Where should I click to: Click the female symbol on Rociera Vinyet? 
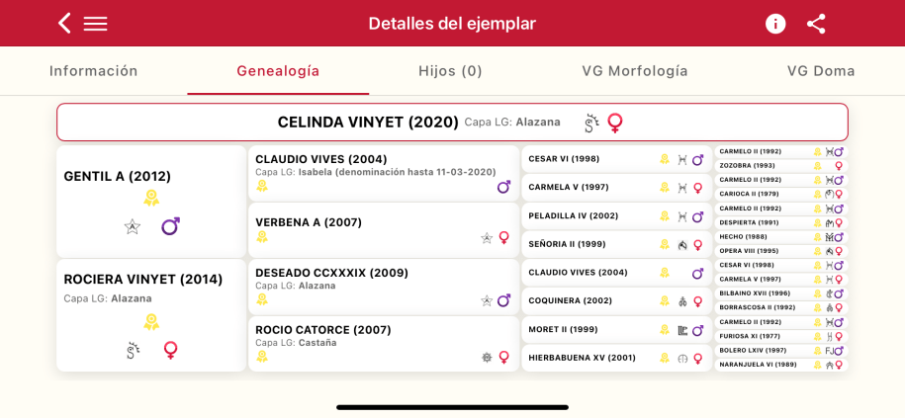(x=170, y=350)
